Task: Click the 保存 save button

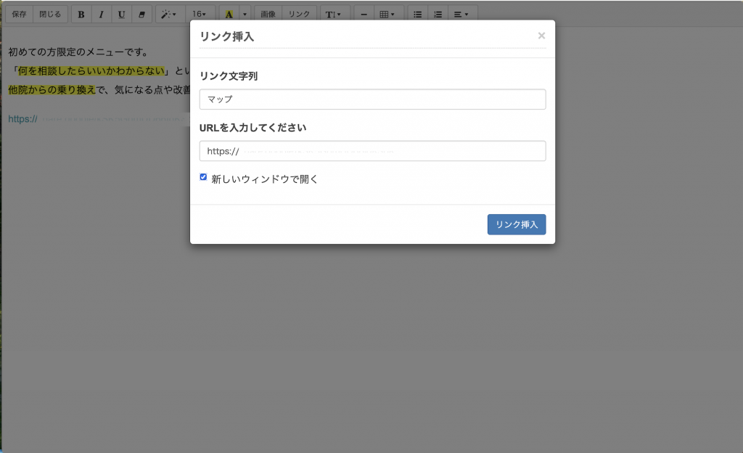Action: click(19, 14)
